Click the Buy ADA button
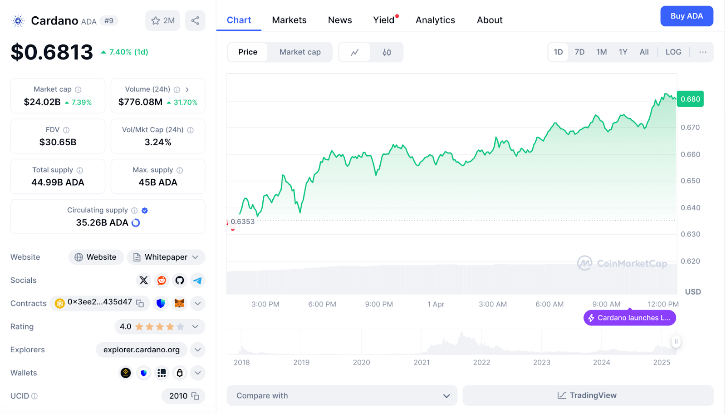 (686, 16)
